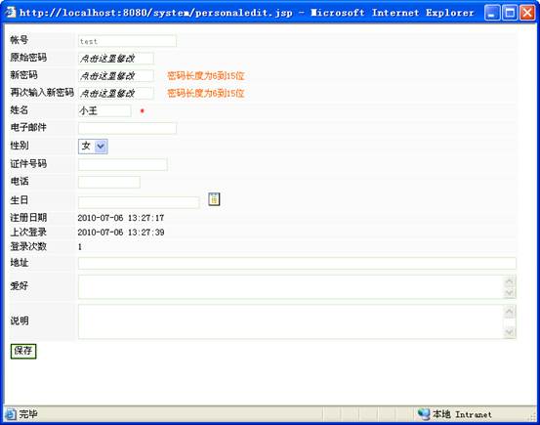Click the 电话 phone input field
The width and height of the screenshot is (540, 425).
coord(109,182)
